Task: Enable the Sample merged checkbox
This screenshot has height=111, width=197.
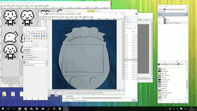Action: coord(24,59)
